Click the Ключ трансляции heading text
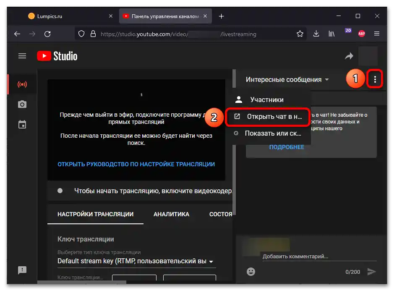 (x=86, y=239)
